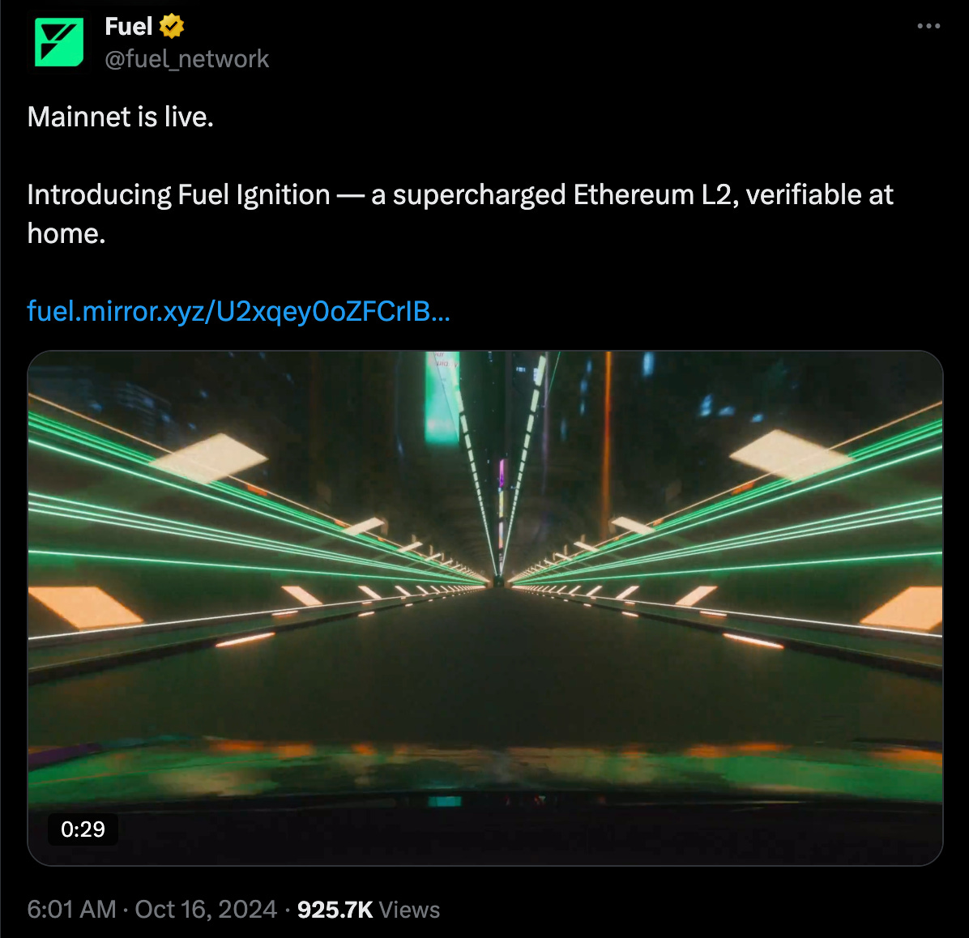The image size is (969, 938).
Task: Select the 'Introducing Fuel Ignition' phrase
Action: click(x=178, y=194)
